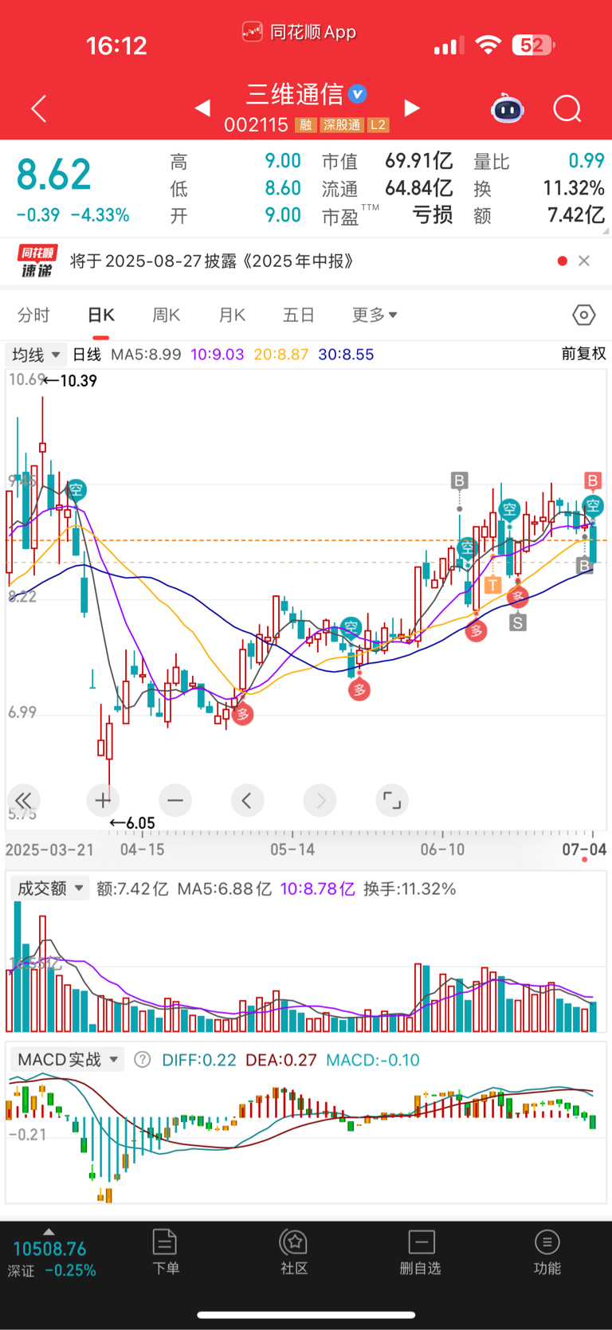This screenshot has height=1330, width=612.
Task: Toggle the 前复权 adjustment setting
Action: point(583,354)
